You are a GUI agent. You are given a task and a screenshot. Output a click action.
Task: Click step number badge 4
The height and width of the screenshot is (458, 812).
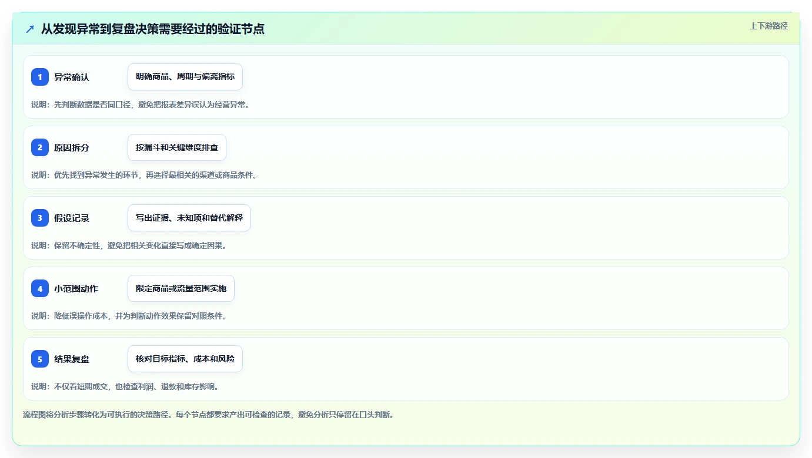[x=40, y=288]
